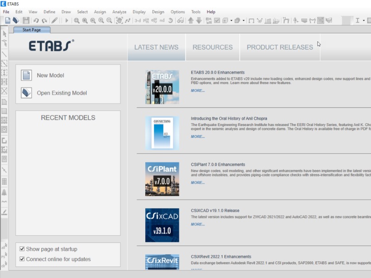Click the Pan hand tool icon

(x=120, y=20)
